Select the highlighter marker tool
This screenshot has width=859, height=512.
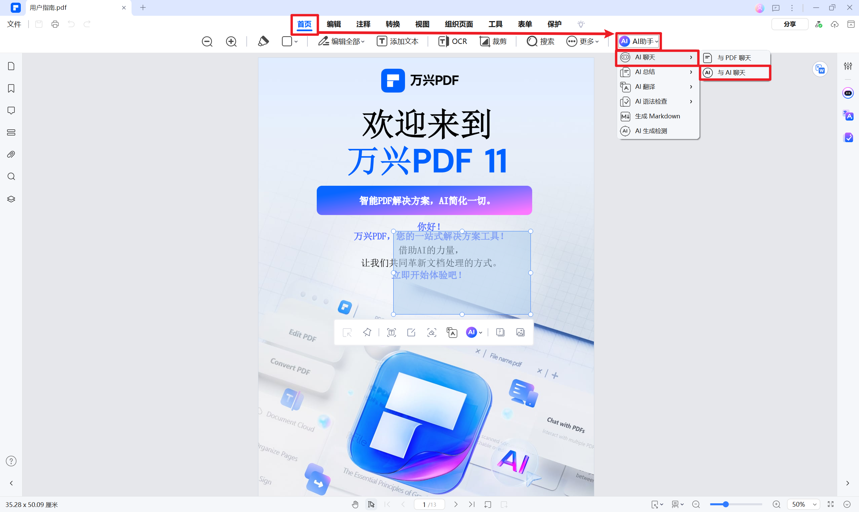263,41
